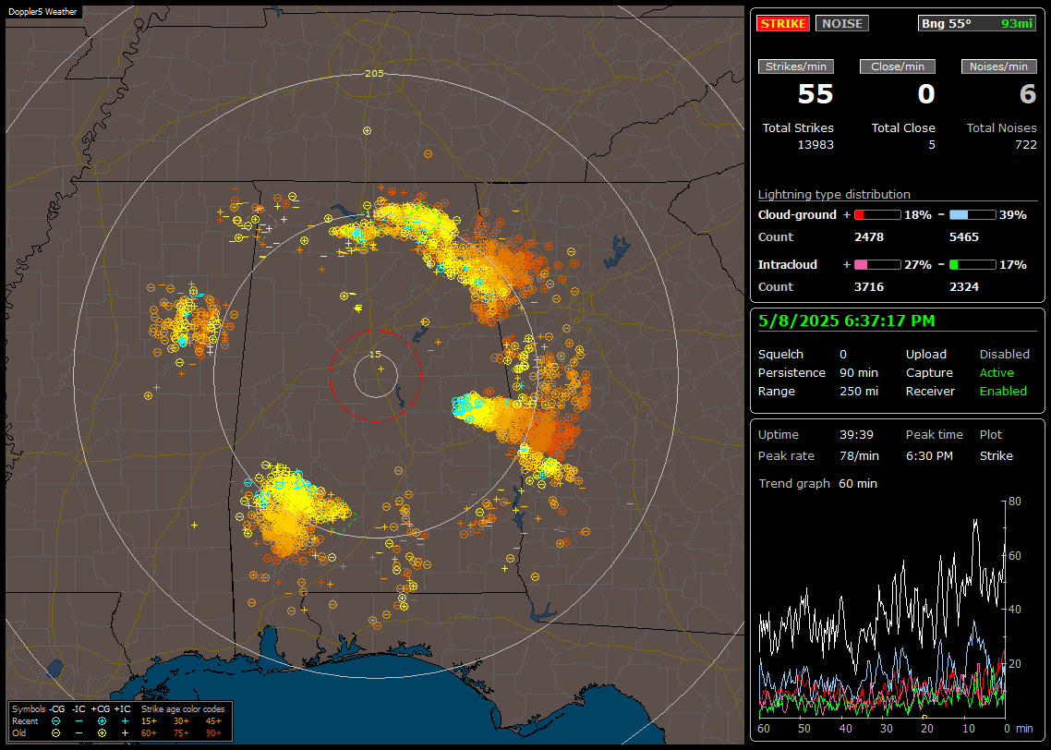The height and width of the screenshot is (750, 1051).
Task: Click the 30 minute mark on trend graph
Action: click(x=886, y=729)
